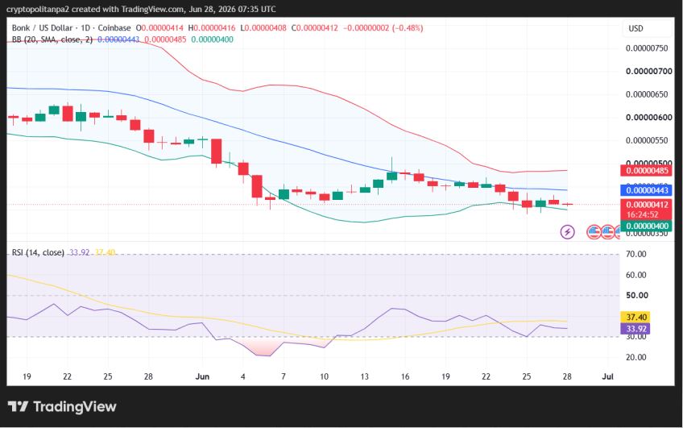Click the (−0.48%) change value in legend

pyautogui.click(x=408, y=28)
